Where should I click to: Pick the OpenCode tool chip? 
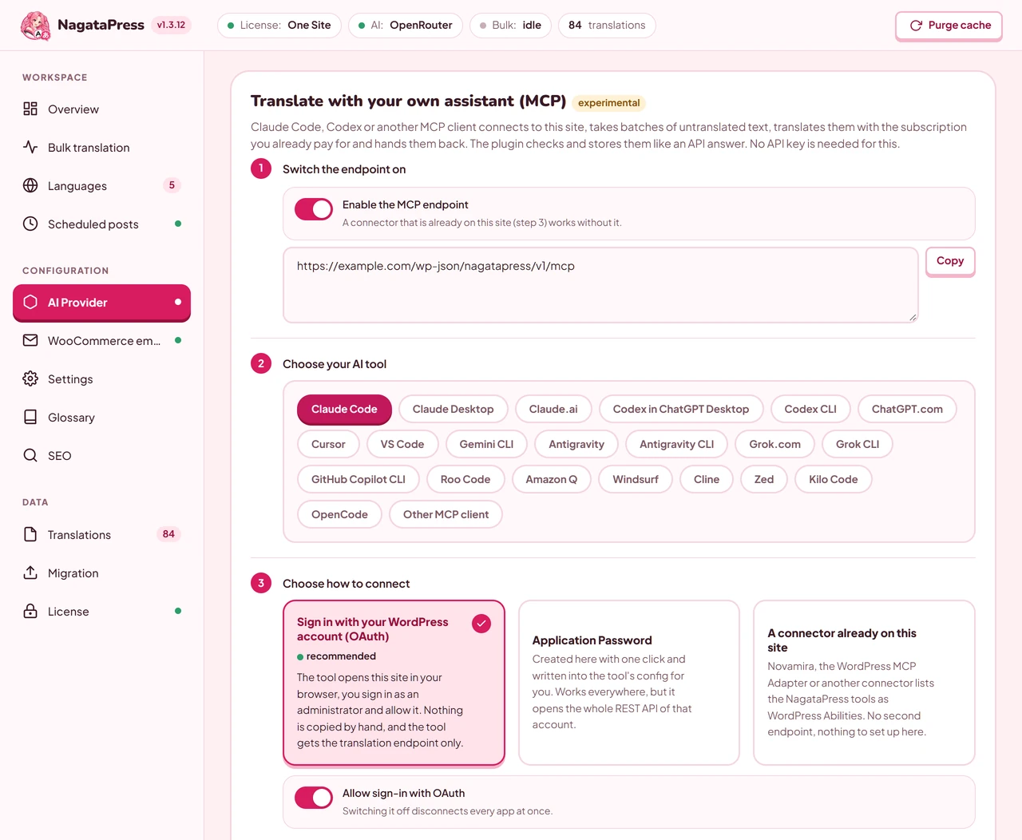339,514
